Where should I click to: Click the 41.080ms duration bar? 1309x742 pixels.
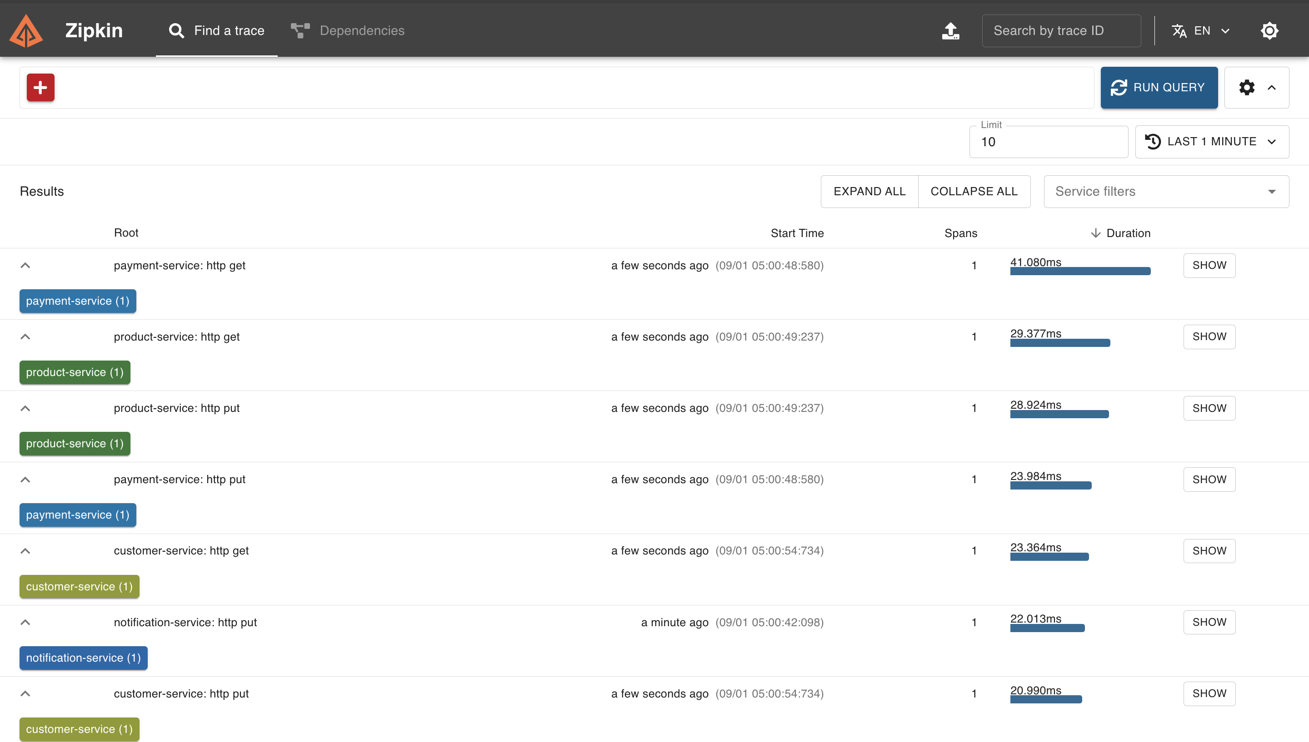point(1080,271)
